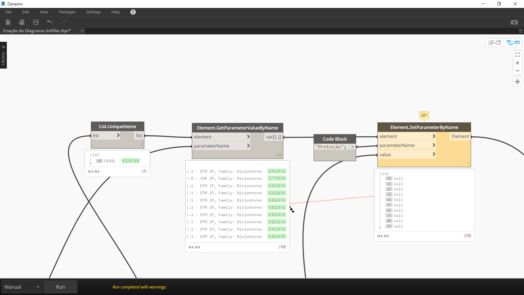Switch to 3D geometry background preview
Viewport: 524px width, 295px height.
495,42
